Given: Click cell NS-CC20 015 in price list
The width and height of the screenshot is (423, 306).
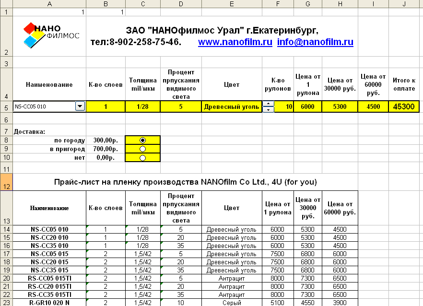Looking at the screenshot, I should pyautogui.click(x=49, y=262).
